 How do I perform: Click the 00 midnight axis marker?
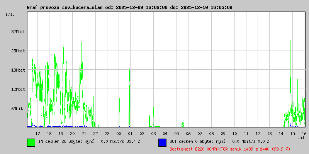[x=119, y=133]
